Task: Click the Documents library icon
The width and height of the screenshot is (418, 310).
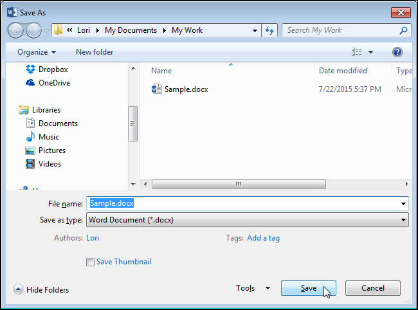Action: (x=30, y=123)
